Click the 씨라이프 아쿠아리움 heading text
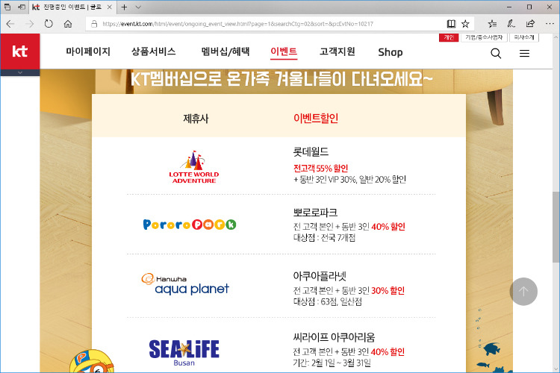 pyautogui.click(x=334, y=337)
